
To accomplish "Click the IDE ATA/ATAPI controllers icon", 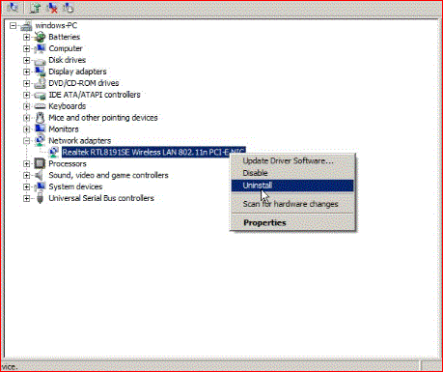I will tap(40, 95).
